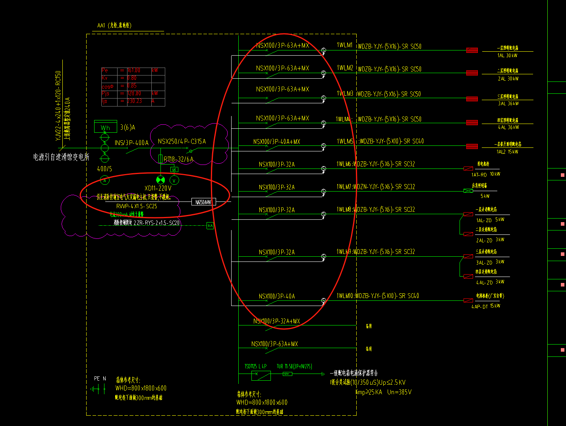
Task: Click the 3(6)A meter rating text
Action: [127, 127]
